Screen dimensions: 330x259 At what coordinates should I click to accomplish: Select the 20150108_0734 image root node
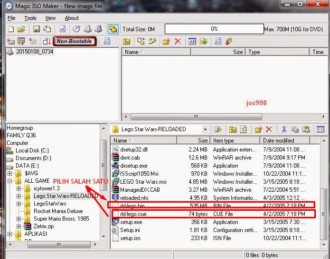(x=35, y=52)
